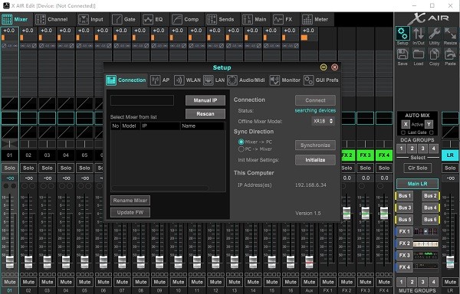Switch to the Mixer view tab
Screen dimensions: 460x294
click(15, 19)
